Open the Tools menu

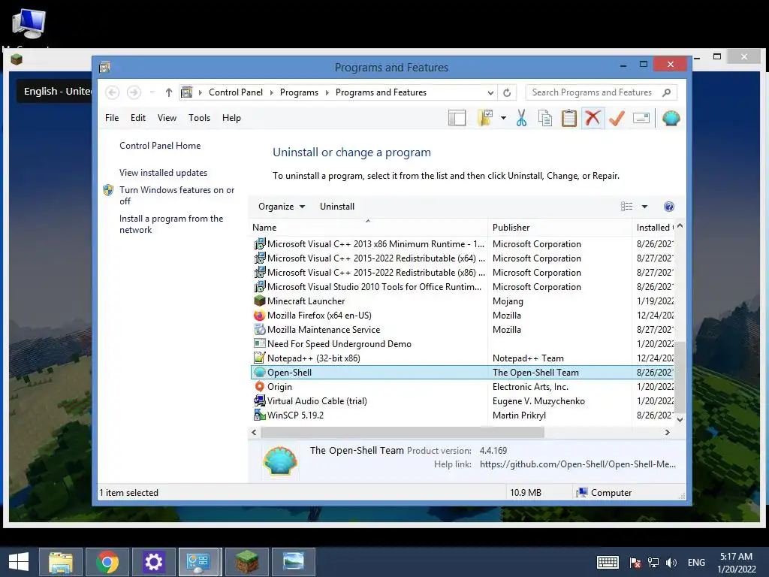199,118
